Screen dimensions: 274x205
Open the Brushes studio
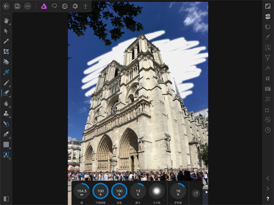pos(268,37)
